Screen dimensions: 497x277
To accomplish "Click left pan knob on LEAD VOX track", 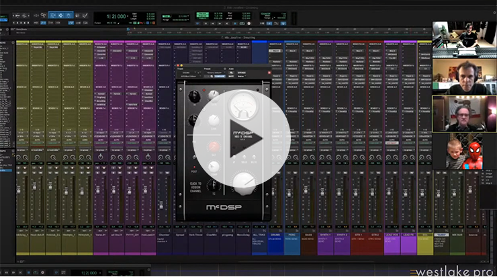I will tap(389, 157).
